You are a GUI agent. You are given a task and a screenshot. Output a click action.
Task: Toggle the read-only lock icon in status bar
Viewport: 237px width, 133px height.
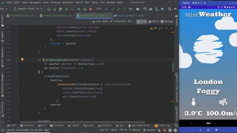click(159, 130)
